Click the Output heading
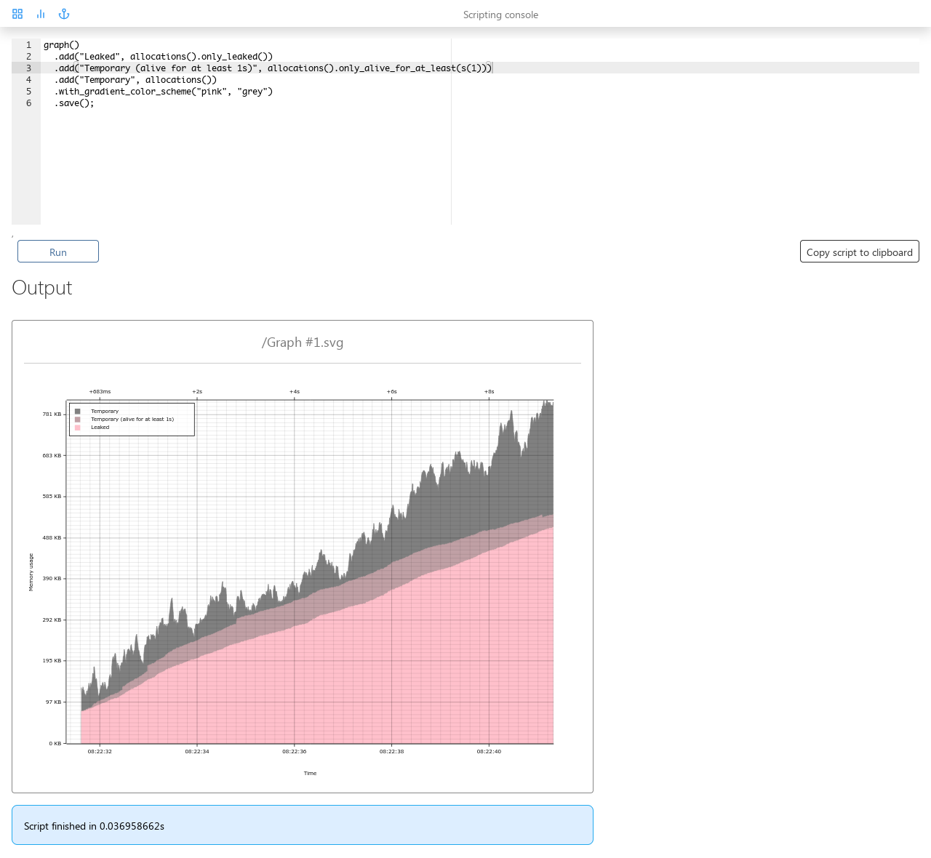 click(x=42, y=288)
